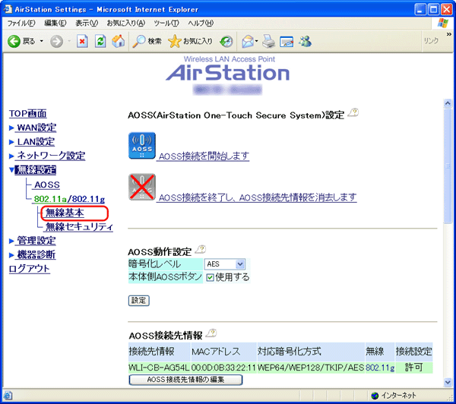Open help icon beside AOSS接続先情報
Image resolution: width=456 pixels, height=404 pixels.
211,333
